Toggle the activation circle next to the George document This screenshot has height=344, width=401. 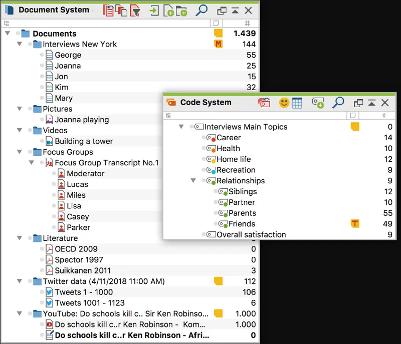click(42, 55)
